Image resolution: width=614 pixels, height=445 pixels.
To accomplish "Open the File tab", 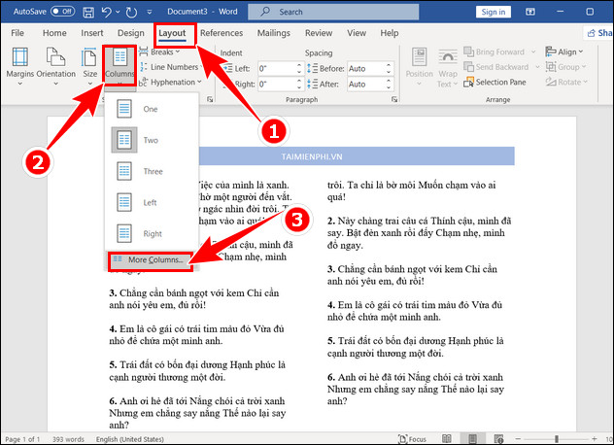I will click(x=17, y=33).
